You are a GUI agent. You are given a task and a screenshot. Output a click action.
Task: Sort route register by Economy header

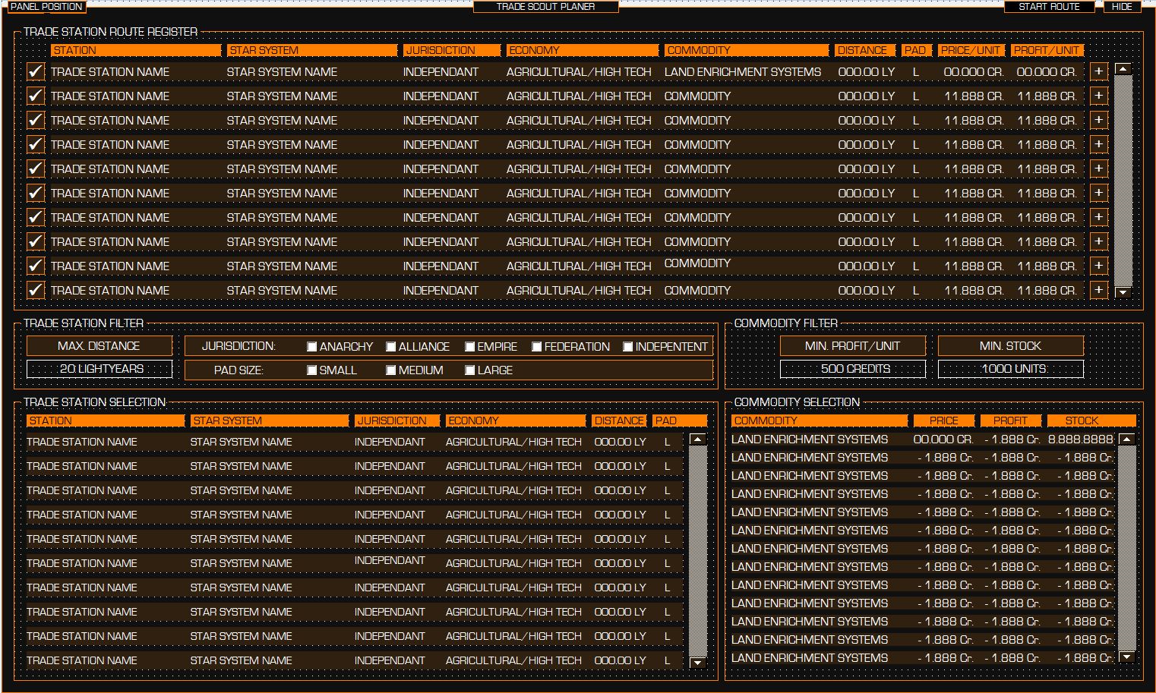(x=583, y=50)
